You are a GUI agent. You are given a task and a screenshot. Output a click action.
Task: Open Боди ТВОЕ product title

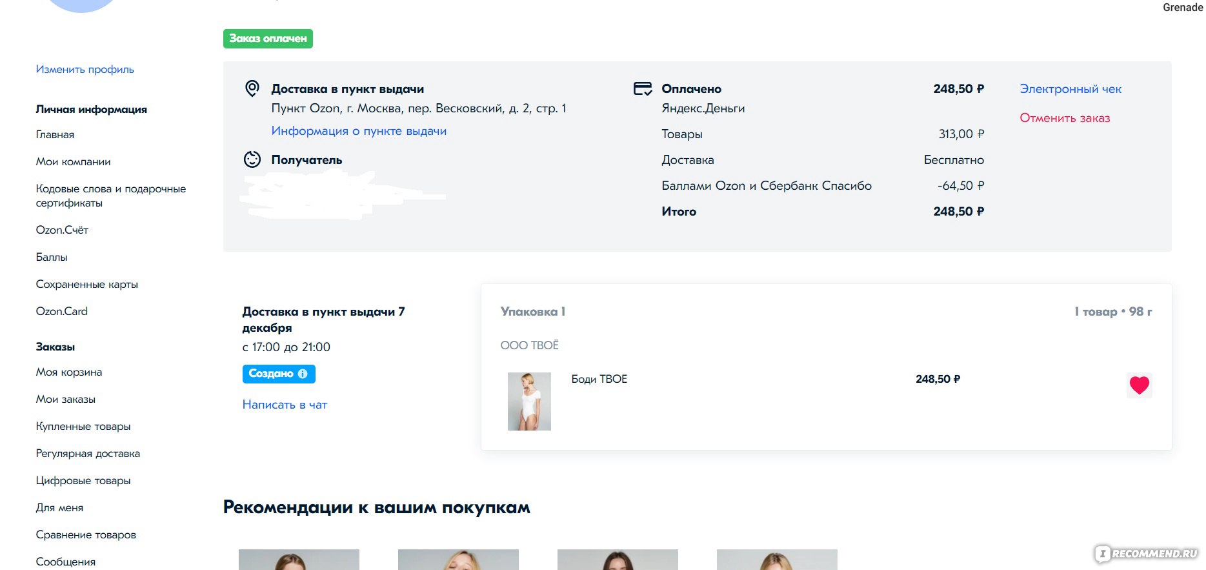click(599, 379)
